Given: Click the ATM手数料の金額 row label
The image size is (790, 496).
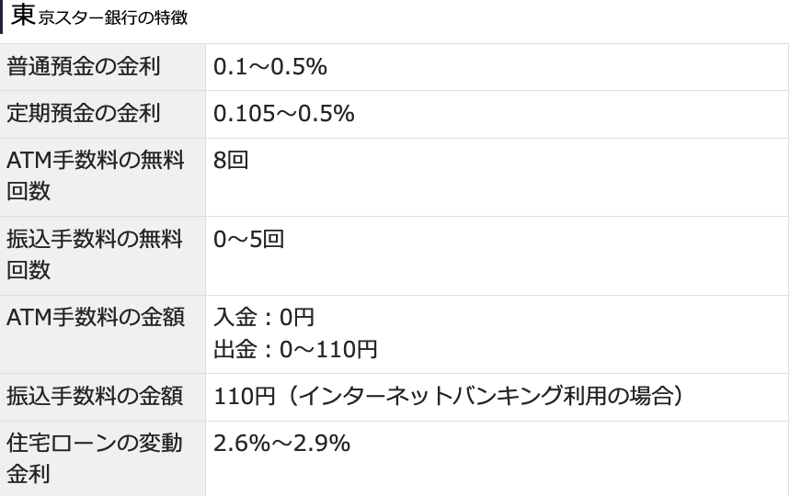Looking at the screenshot, I should tap(96, 318).
